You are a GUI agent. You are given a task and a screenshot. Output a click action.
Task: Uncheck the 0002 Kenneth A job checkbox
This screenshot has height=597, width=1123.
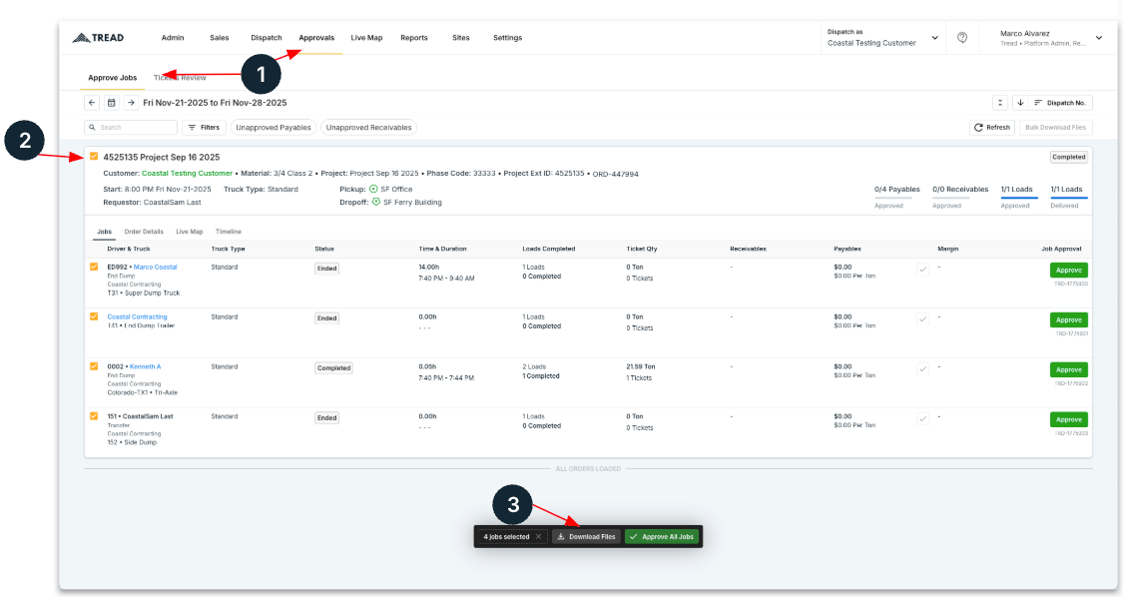pos(94,366)
